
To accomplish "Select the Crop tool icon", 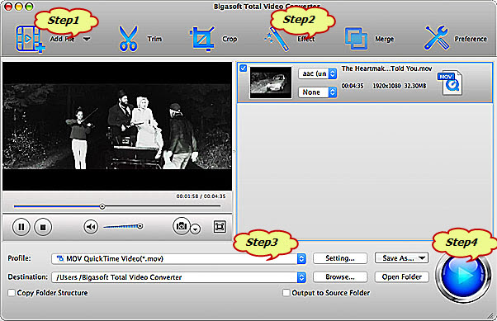I will (202, 39).
